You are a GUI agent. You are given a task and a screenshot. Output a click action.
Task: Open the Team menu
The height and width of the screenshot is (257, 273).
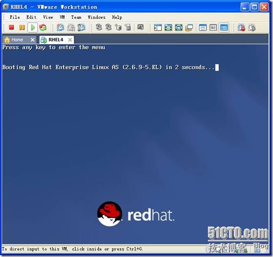(76, 17)
